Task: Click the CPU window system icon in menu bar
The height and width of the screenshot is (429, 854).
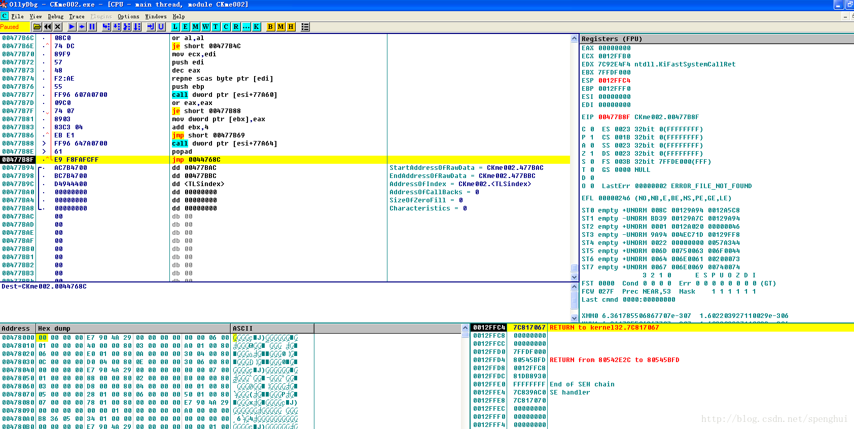Action: (5, 16)
